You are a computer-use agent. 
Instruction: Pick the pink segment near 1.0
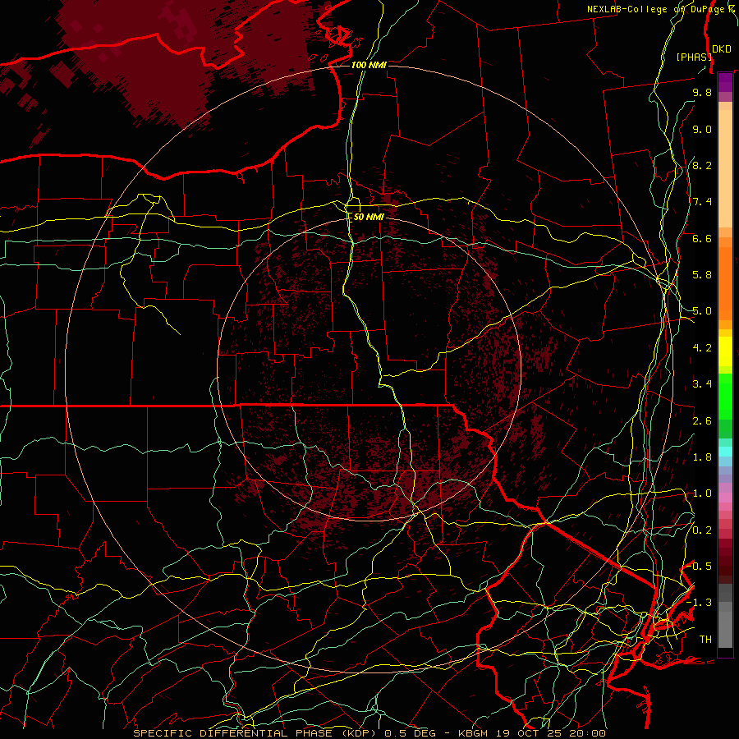click(x=725, y=498)
